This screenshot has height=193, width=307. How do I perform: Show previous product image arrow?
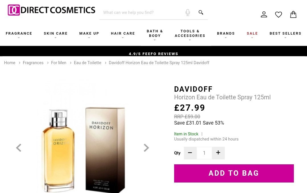pos(18,148)
